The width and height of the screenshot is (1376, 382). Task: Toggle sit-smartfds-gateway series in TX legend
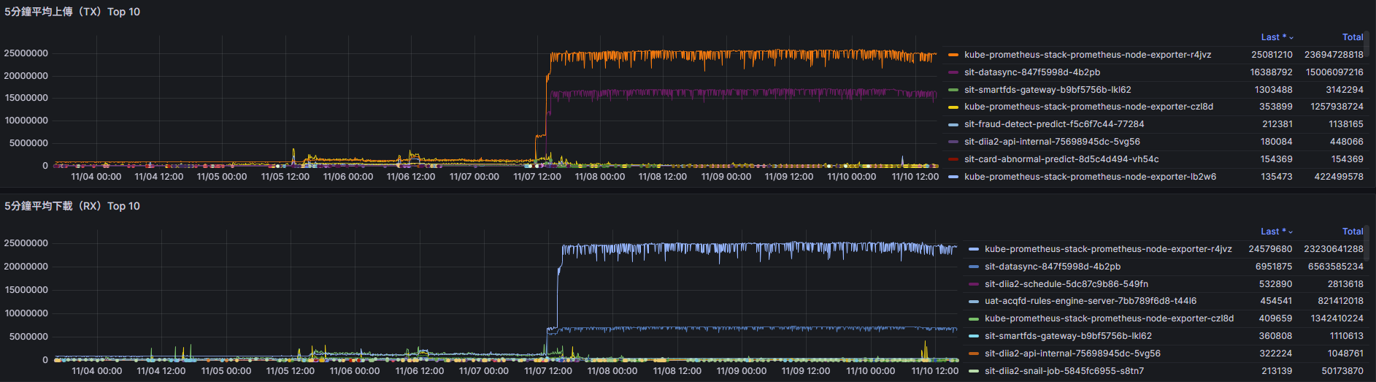1047,90
